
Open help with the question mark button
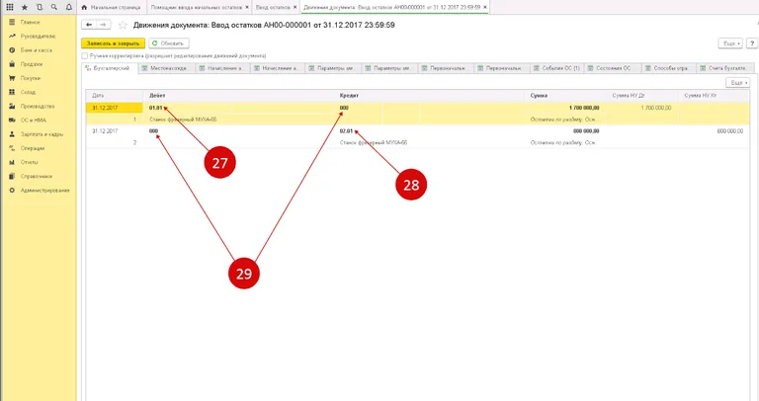749,43
